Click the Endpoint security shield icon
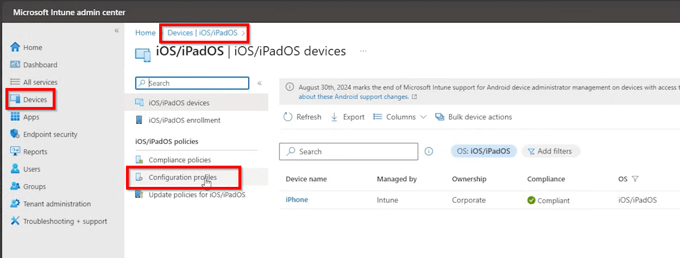 click(15, 134)
